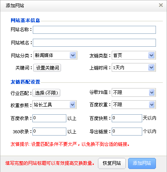Viewport: 167px width, 172px height.
Task: Select the 站长工具 weight reference combo box
Action: click(55, 105)
